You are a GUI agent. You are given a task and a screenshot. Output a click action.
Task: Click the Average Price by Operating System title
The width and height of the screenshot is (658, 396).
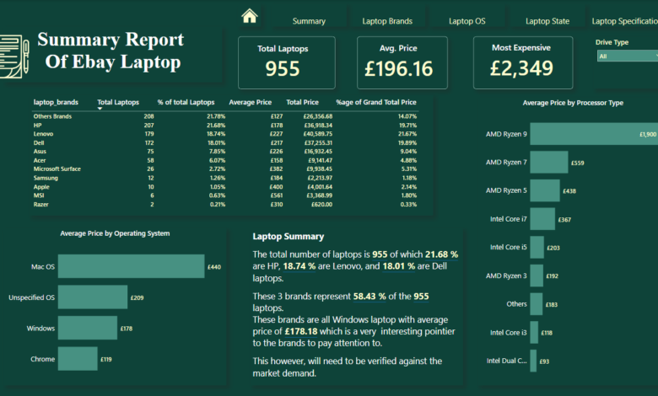click(115, 233)
